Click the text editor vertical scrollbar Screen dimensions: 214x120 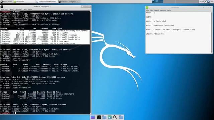[x=212, y=32]
